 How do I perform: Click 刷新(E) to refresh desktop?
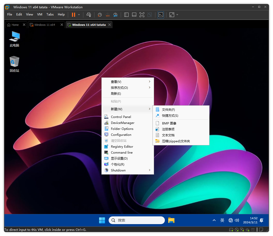click(116, 94)
